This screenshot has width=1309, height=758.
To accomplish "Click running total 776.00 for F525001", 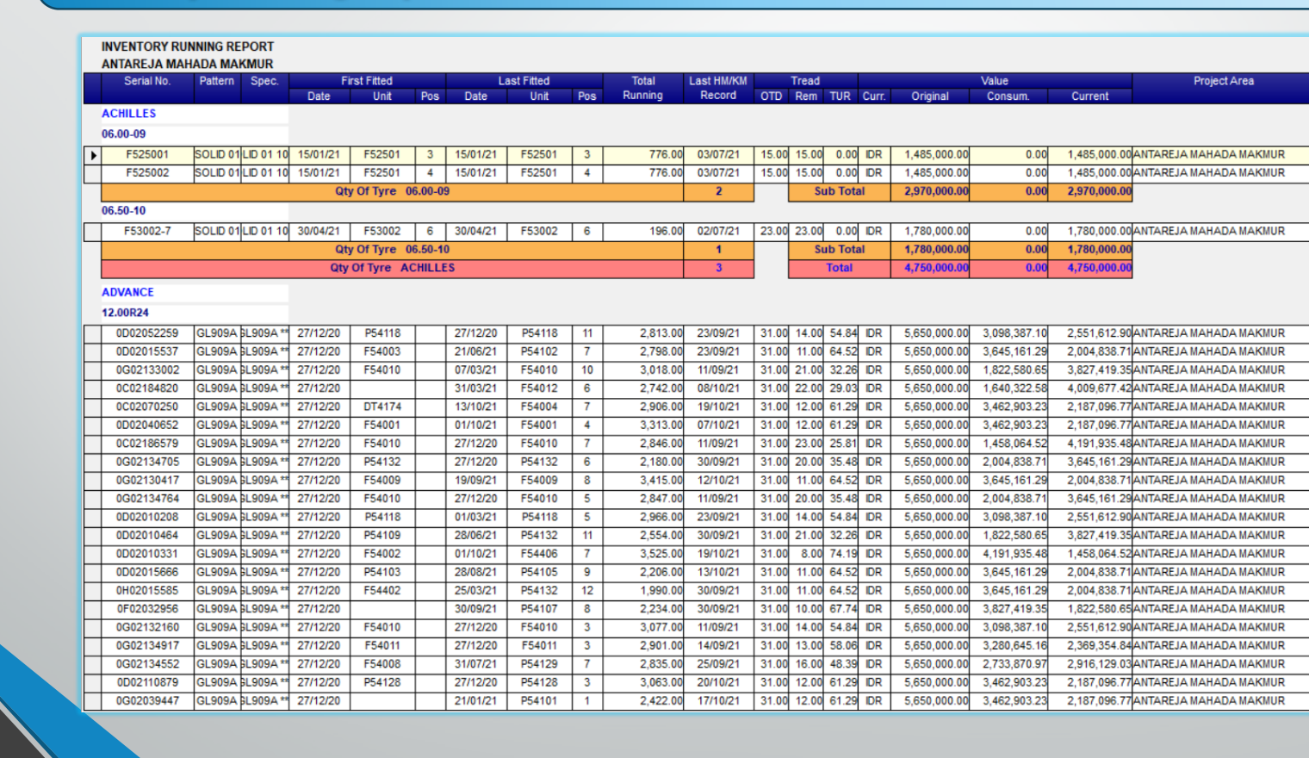I will pyautogui.click(x=643, y=155).
